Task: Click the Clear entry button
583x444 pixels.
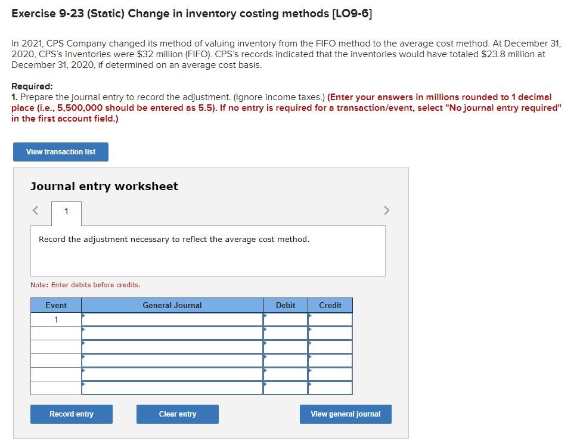Action: coord(177,414)
